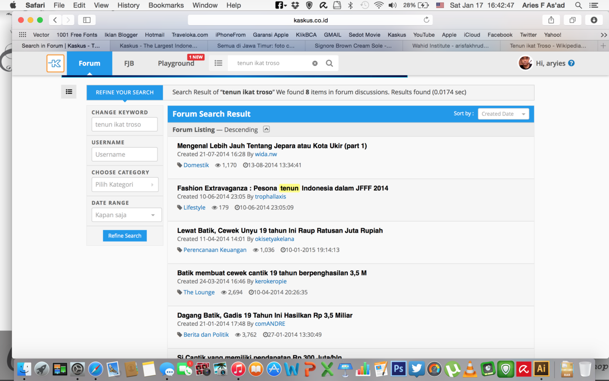This screenshot has height=381, width=609.
Task: Click the Lifestyle category tag
Action: [194, 208]
